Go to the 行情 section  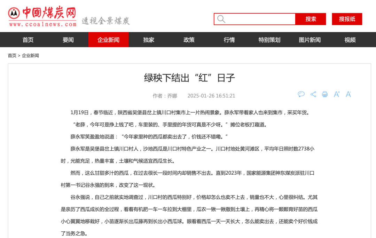coord(229,40)
